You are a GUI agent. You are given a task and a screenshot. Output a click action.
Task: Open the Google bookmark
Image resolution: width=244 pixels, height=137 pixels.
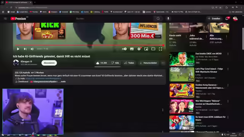11,12
